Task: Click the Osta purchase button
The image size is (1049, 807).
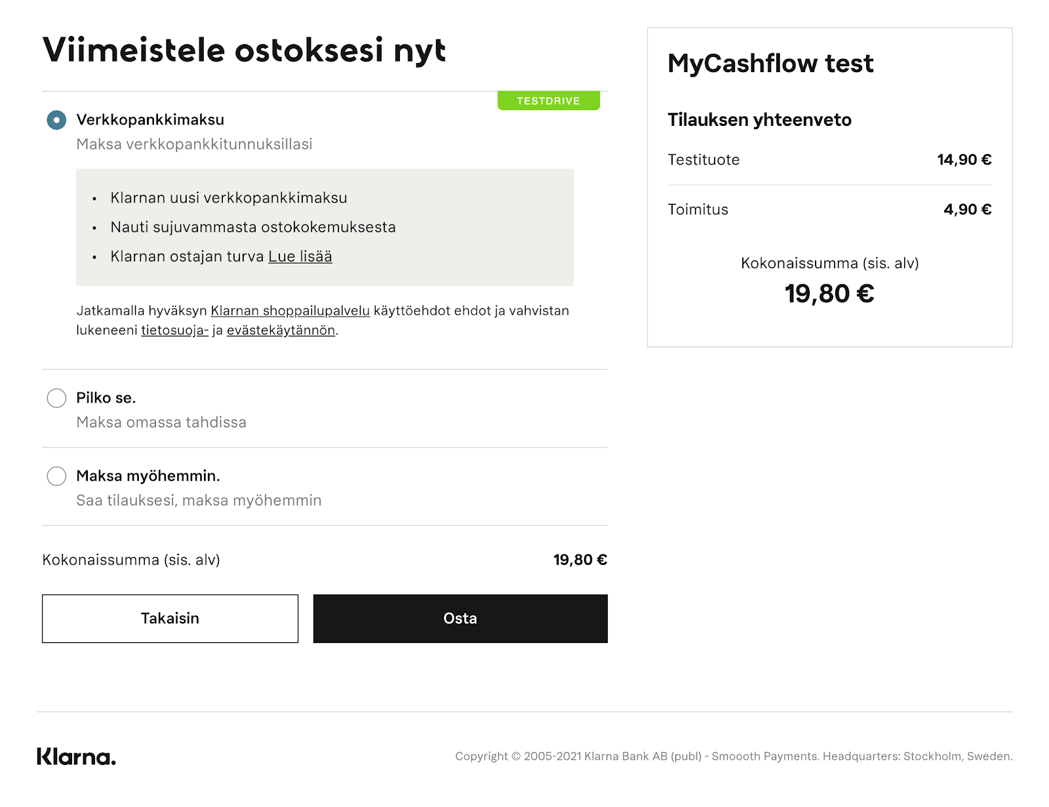Action: pyautogui.click(x=460, y=618)
